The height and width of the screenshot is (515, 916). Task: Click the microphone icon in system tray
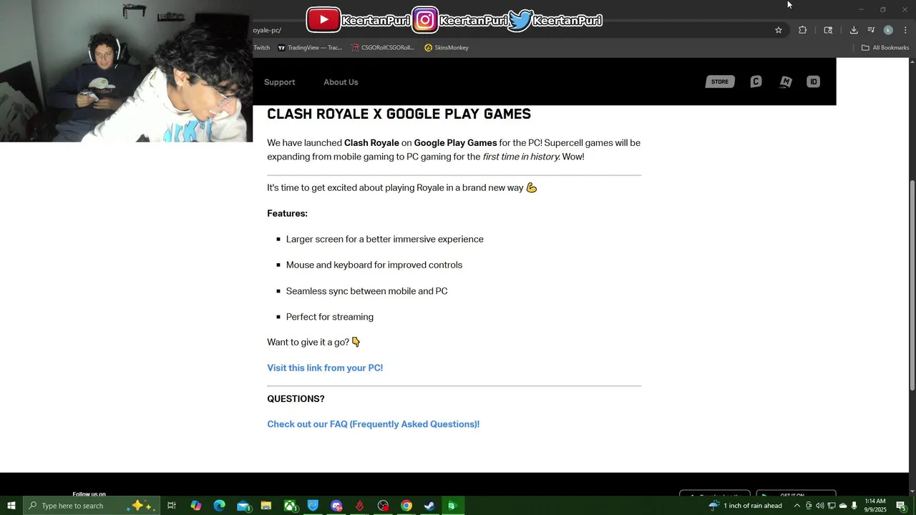tap(854, 506)
